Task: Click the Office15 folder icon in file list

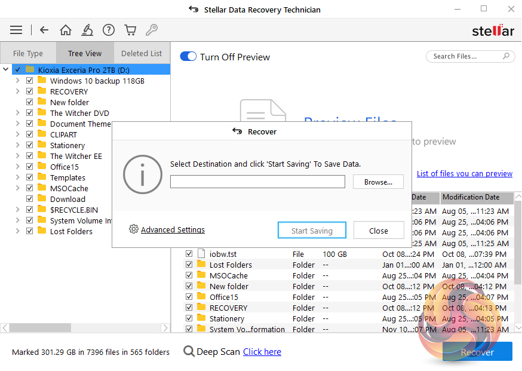Action: 201,296
